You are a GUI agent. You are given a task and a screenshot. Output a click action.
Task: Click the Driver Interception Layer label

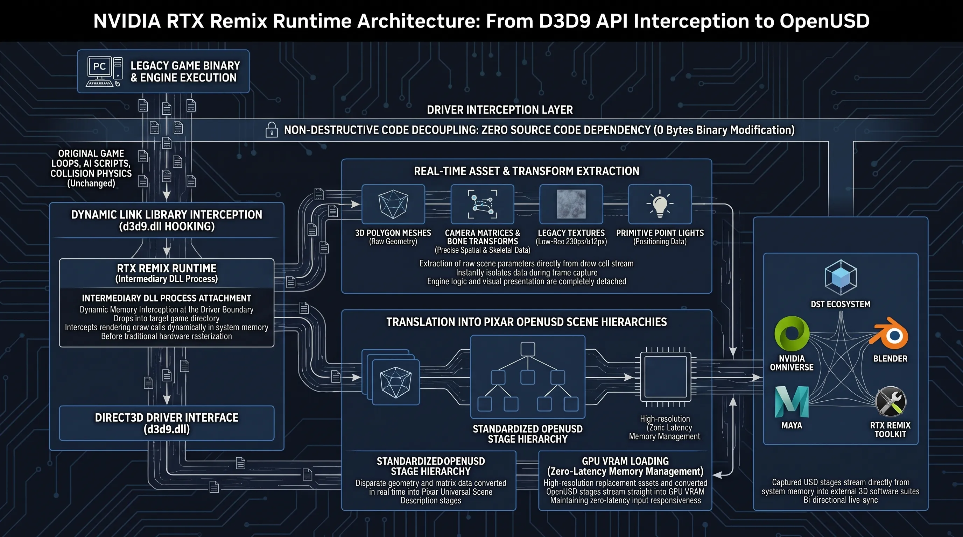(x=500, y=110)
